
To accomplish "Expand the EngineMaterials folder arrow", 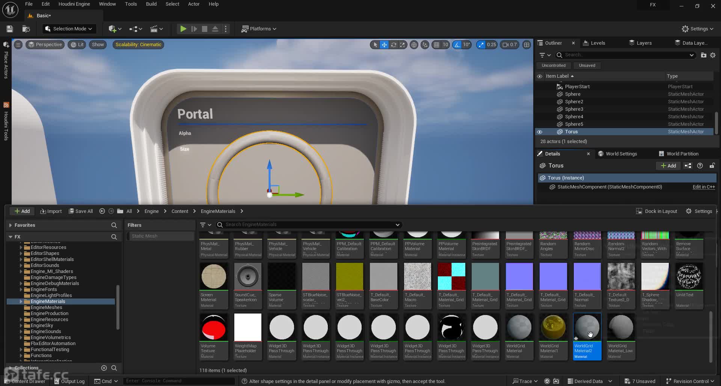I will pyautogui.click(x=21, y=302).
